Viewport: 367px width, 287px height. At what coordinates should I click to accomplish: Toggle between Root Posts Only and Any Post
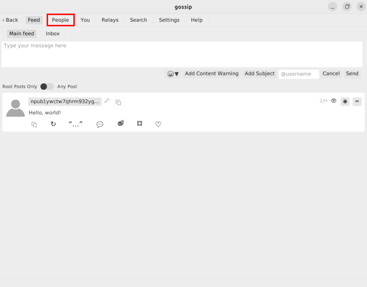(x=47, y=87)
